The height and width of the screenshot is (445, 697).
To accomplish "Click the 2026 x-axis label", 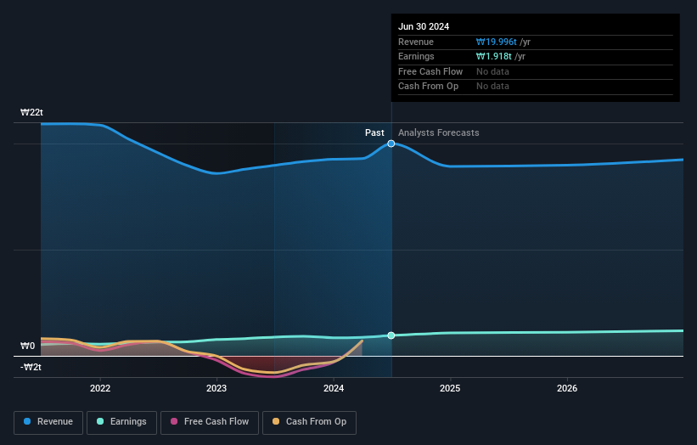I will [x=567, y=388].
